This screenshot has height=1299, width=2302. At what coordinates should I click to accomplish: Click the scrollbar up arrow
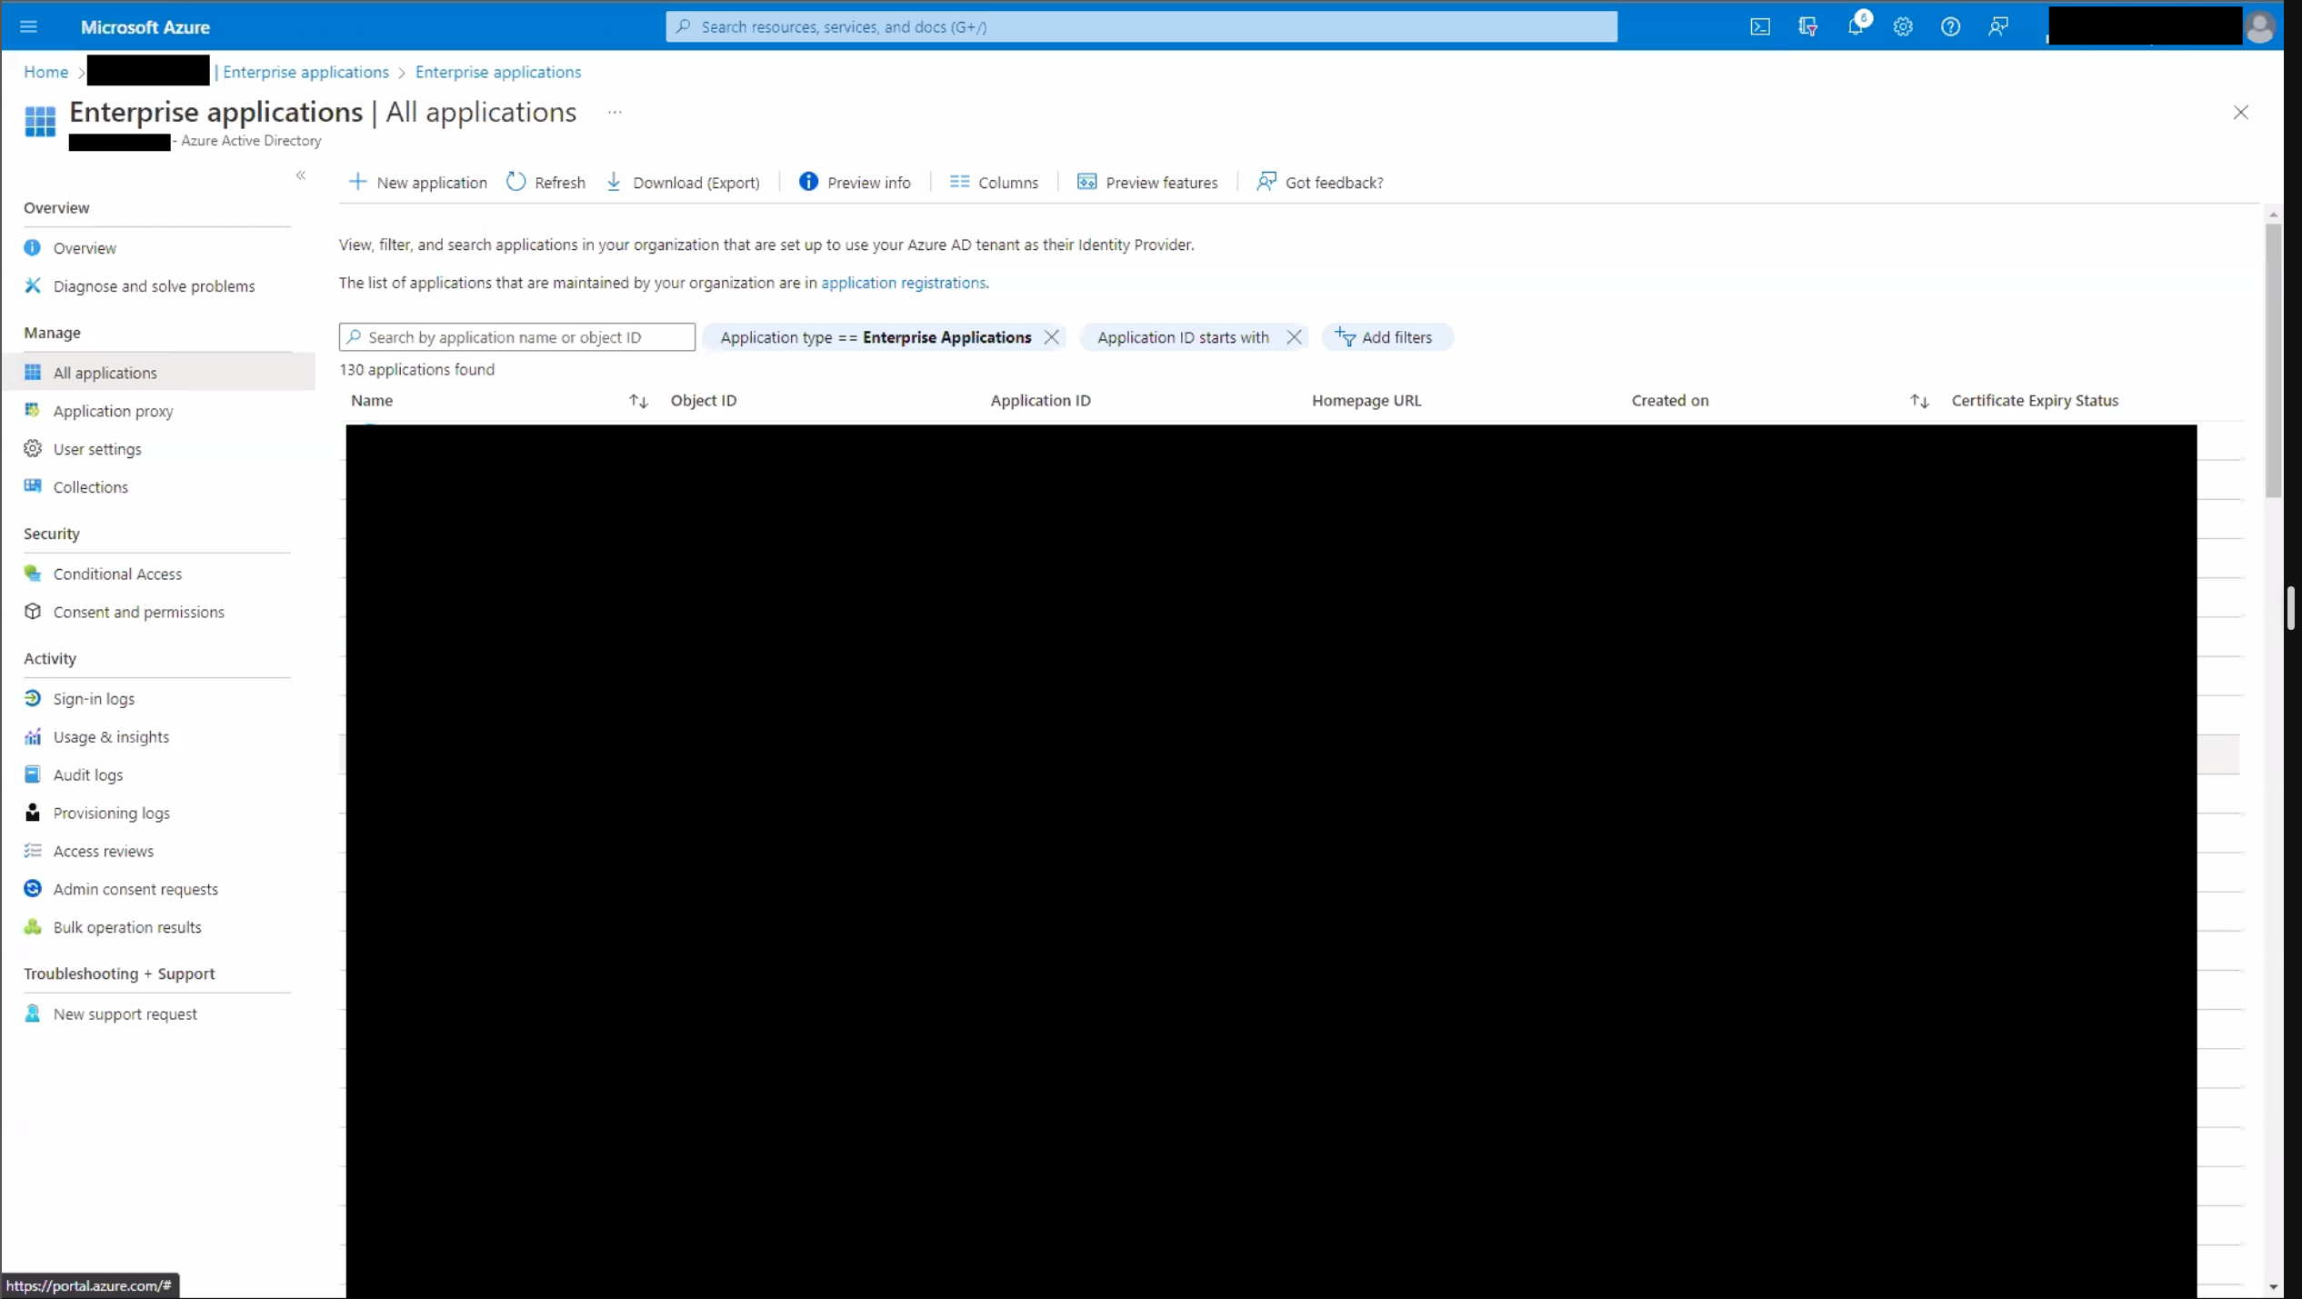click(2273, 215)
